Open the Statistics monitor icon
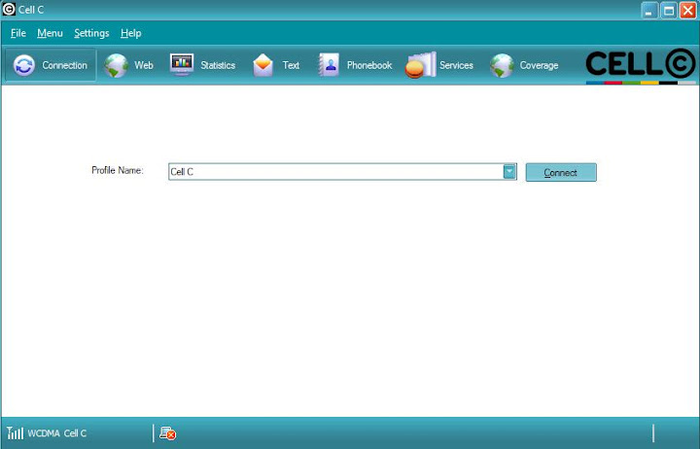700x449 pixels. [182, 65]
